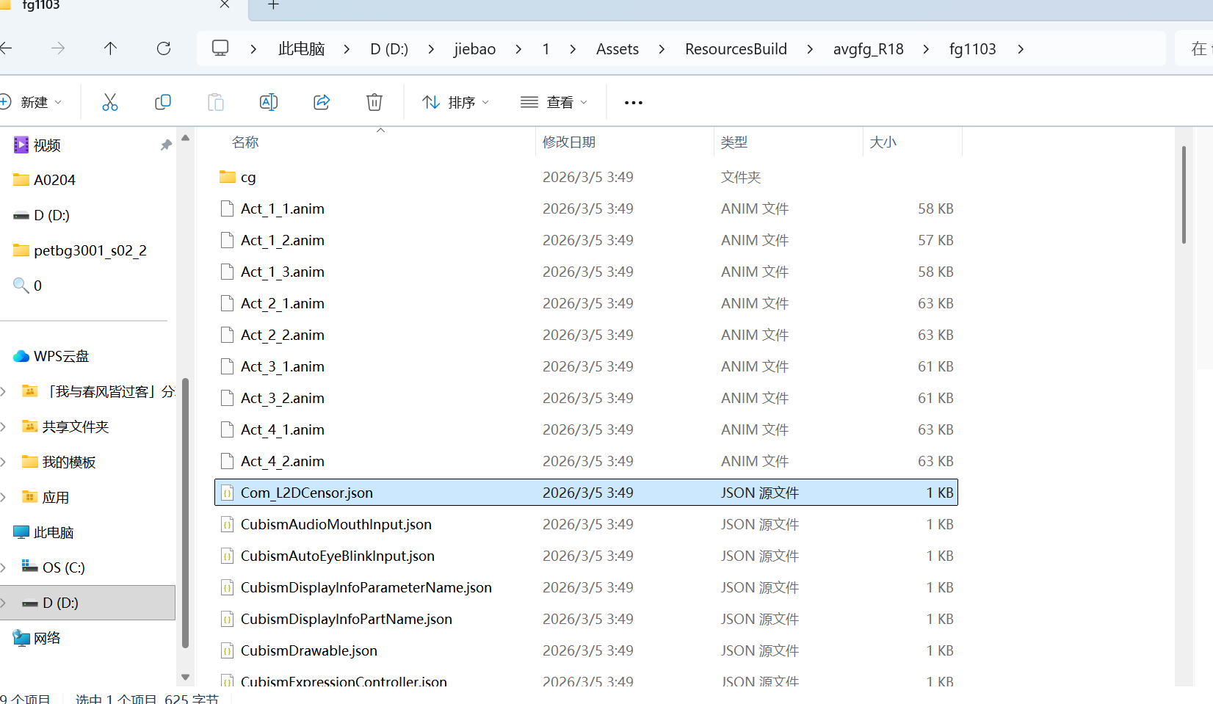
Task: Open the new tab plus button
Action: pyautogui.click(x=273, y=5)
